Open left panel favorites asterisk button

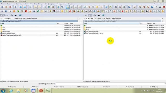(79, 21)
